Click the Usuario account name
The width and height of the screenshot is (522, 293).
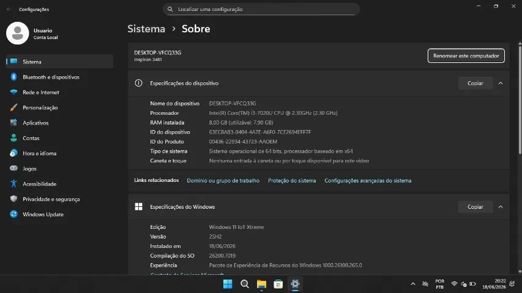43,31
